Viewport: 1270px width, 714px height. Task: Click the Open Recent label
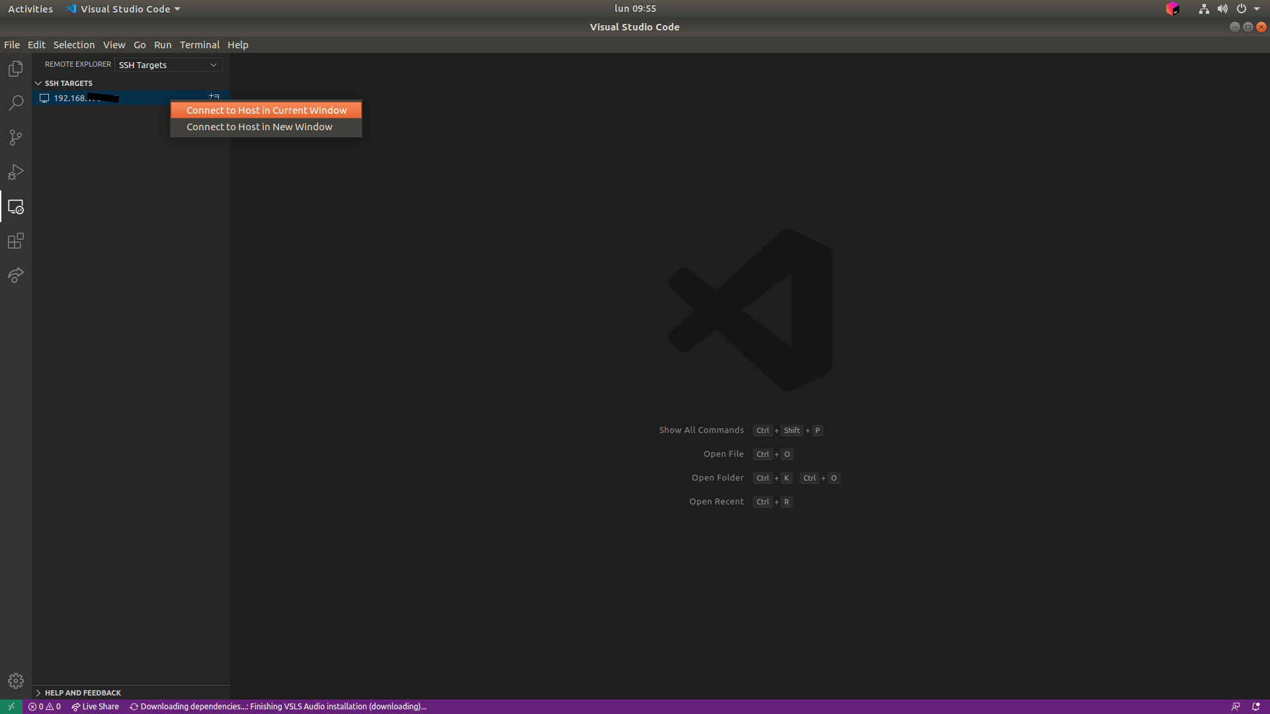[716, 502]
